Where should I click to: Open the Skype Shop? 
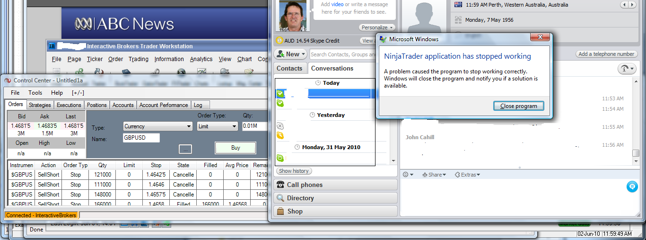coord(336,211)
